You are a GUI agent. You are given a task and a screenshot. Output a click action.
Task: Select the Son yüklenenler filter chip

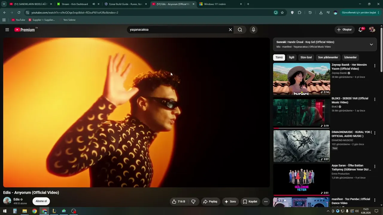[328, 57]
